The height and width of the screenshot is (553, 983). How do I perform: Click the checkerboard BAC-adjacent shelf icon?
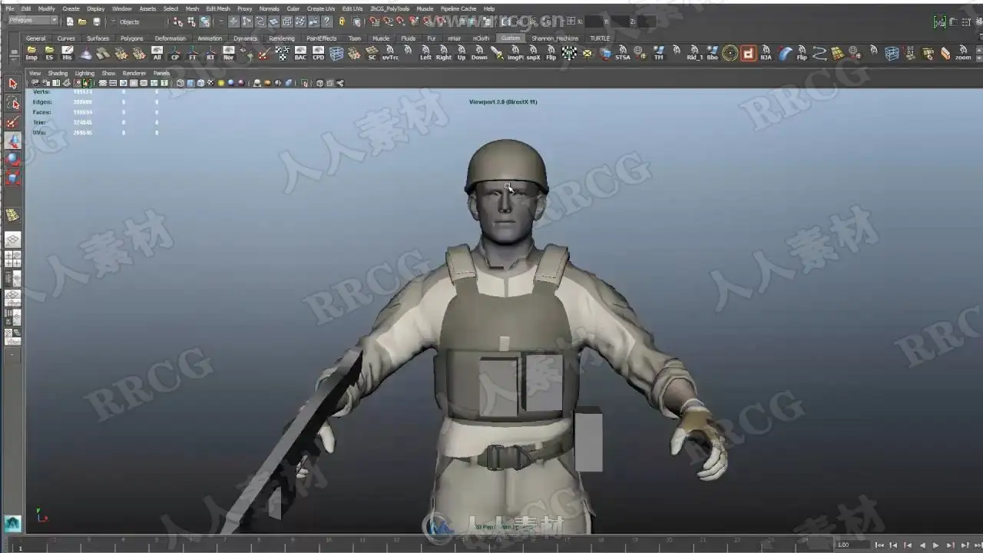coord(283,53)
